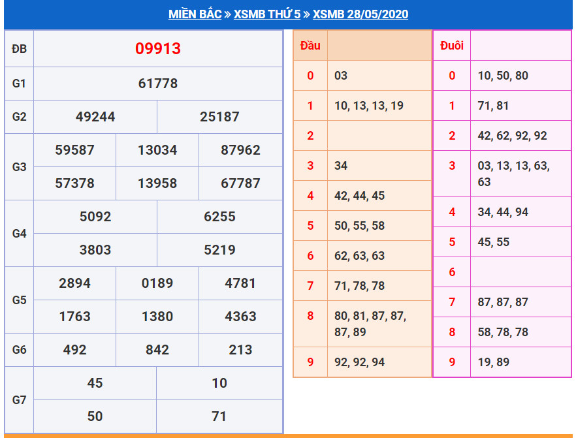The width and height of the screenshot is (576, 438).
Task: Select Đầu row 3 value 34
Action: 341,166
